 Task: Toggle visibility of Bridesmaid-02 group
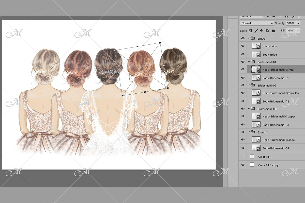point(243,85)
